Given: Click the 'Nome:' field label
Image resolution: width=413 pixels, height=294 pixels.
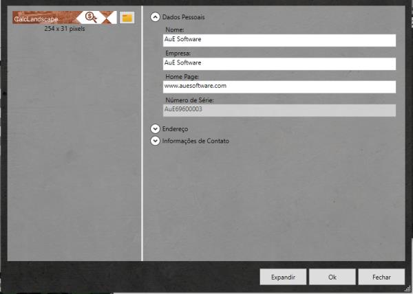Looking at the screenshot, I should (x=175, y=30).
